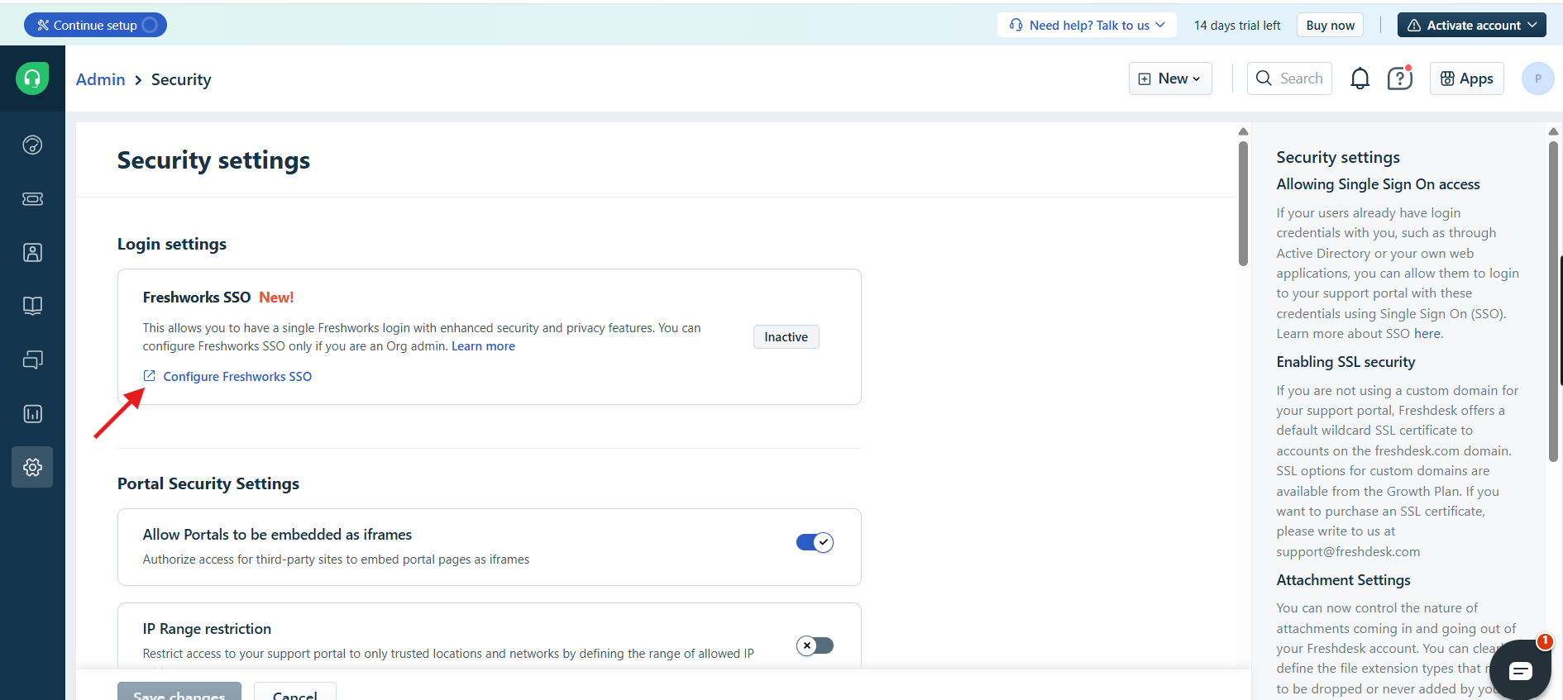Open the Analytics report icon in sidebar

(x=32, y=413)
